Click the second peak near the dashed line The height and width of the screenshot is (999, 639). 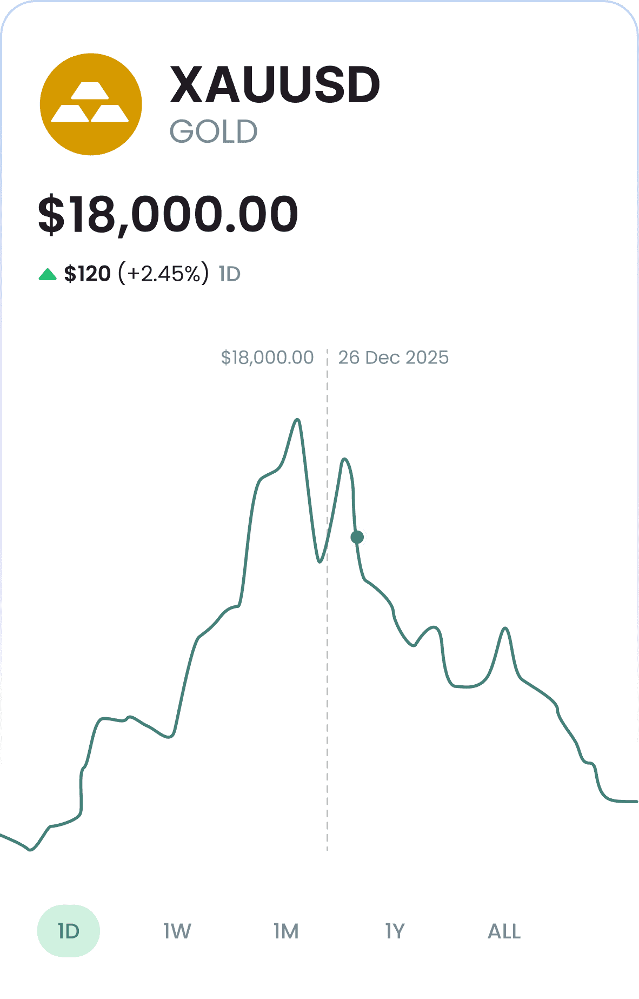point(344,460)
